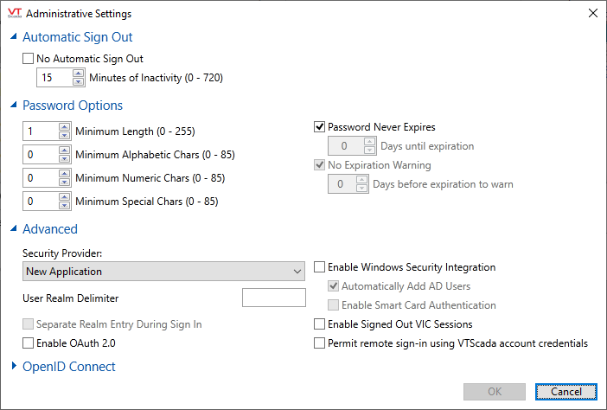
Task: Enable No Automatic Sign Out checkbox
Action: (x=29, y=59)
